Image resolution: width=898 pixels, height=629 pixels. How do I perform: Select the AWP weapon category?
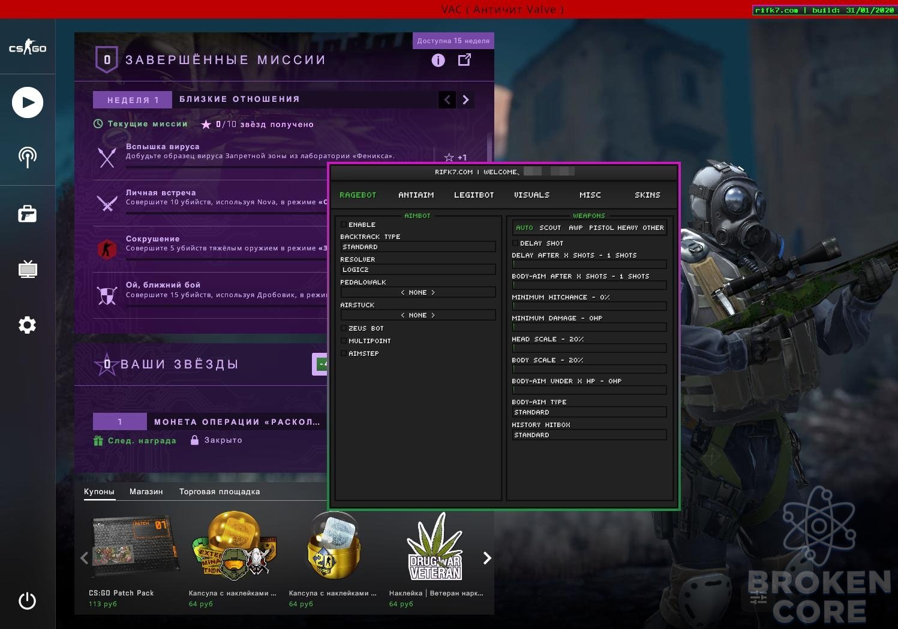click(x=576, y=228)
